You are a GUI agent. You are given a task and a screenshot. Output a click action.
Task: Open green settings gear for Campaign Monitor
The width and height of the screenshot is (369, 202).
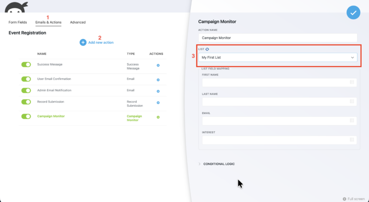click(158, 117)
